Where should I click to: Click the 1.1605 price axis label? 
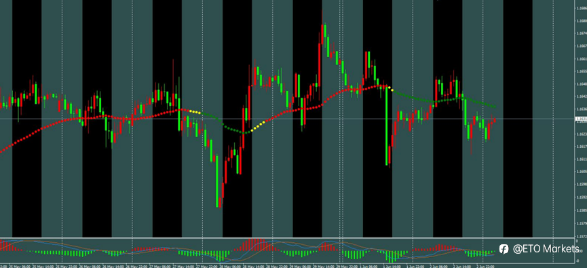tap(582, 172)
